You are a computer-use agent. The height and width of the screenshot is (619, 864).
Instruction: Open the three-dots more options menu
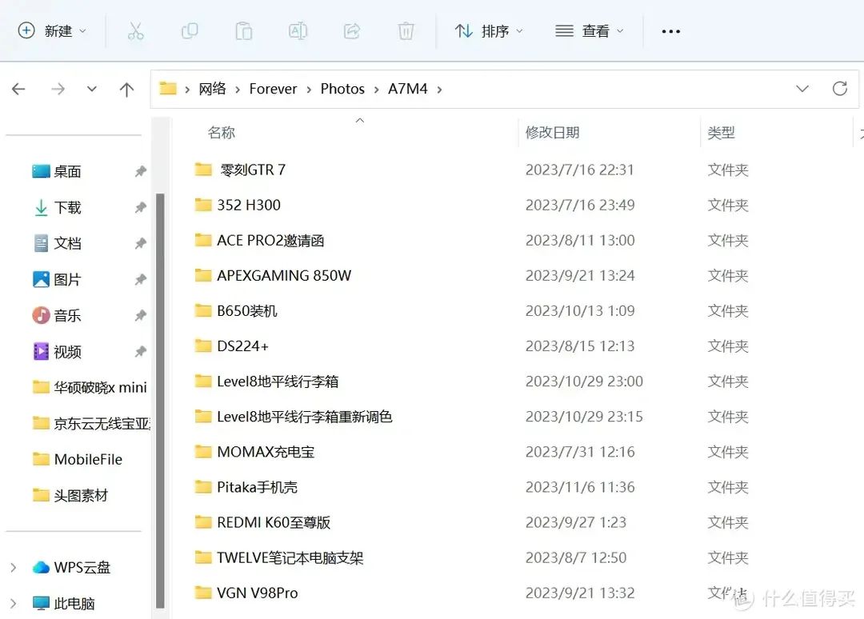(670, 31)
